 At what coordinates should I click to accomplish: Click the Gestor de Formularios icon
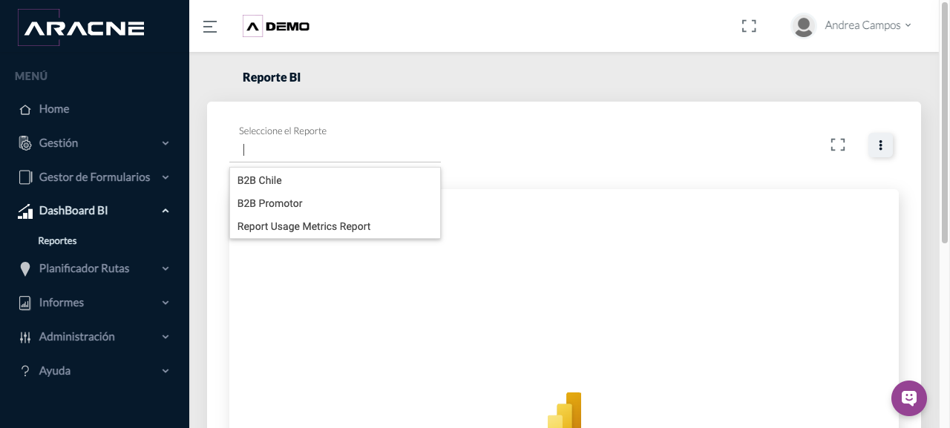point(25,177)
